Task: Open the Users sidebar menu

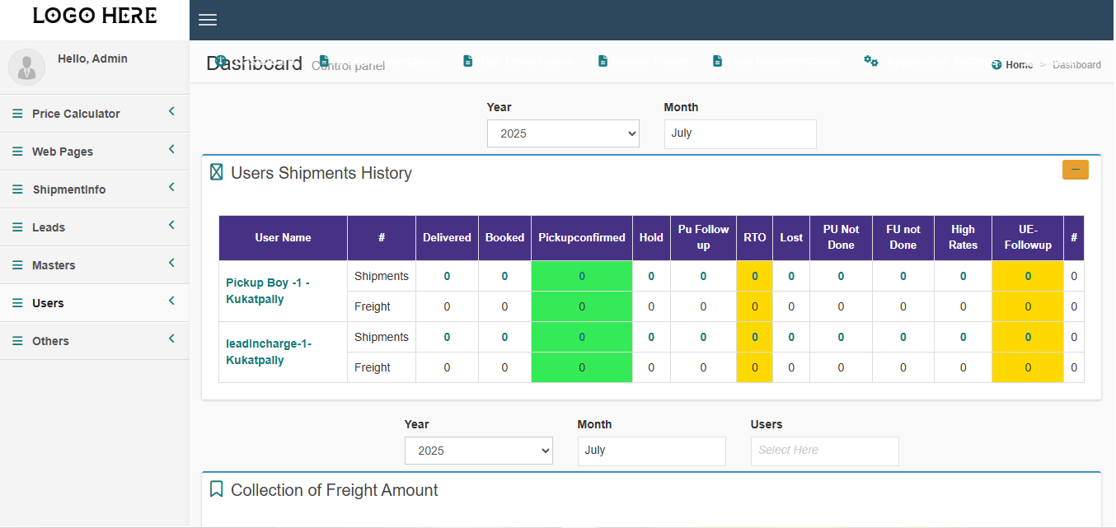Action: [48, 303]
